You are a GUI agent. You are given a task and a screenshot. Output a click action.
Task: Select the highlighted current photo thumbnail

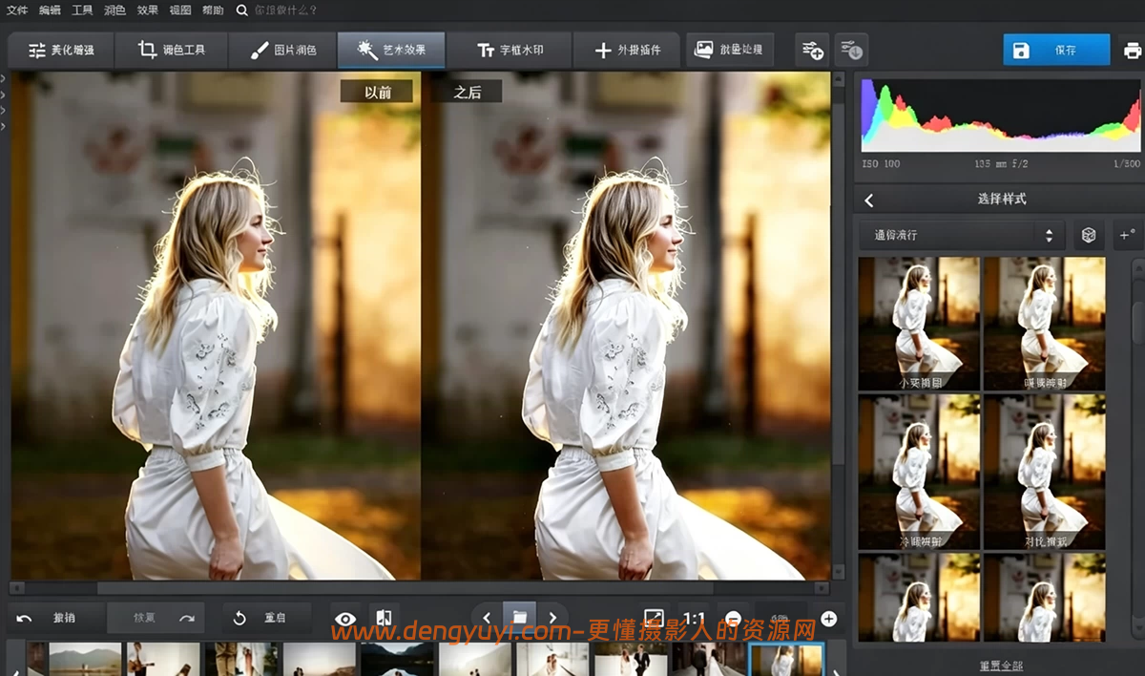click(786, 660)
